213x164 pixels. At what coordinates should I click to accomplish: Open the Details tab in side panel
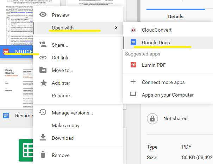175,17
